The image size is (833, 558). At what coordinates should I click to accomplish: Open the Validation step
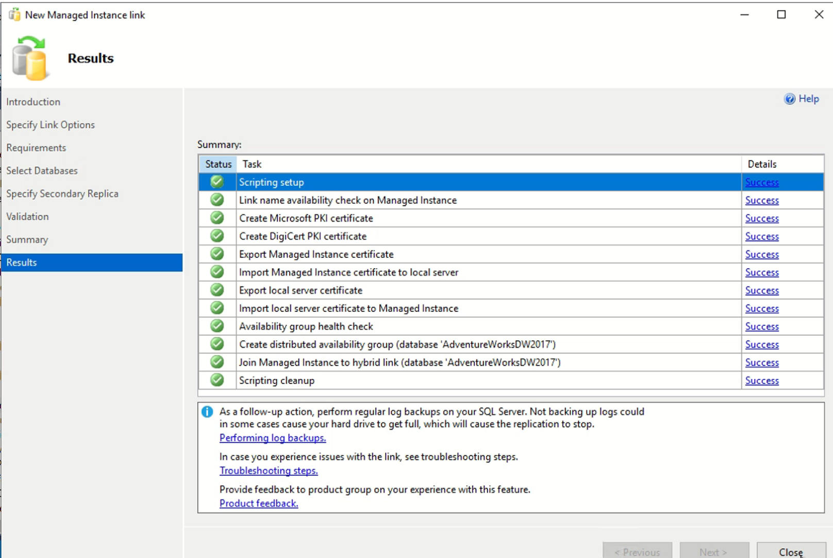(27, 216)
